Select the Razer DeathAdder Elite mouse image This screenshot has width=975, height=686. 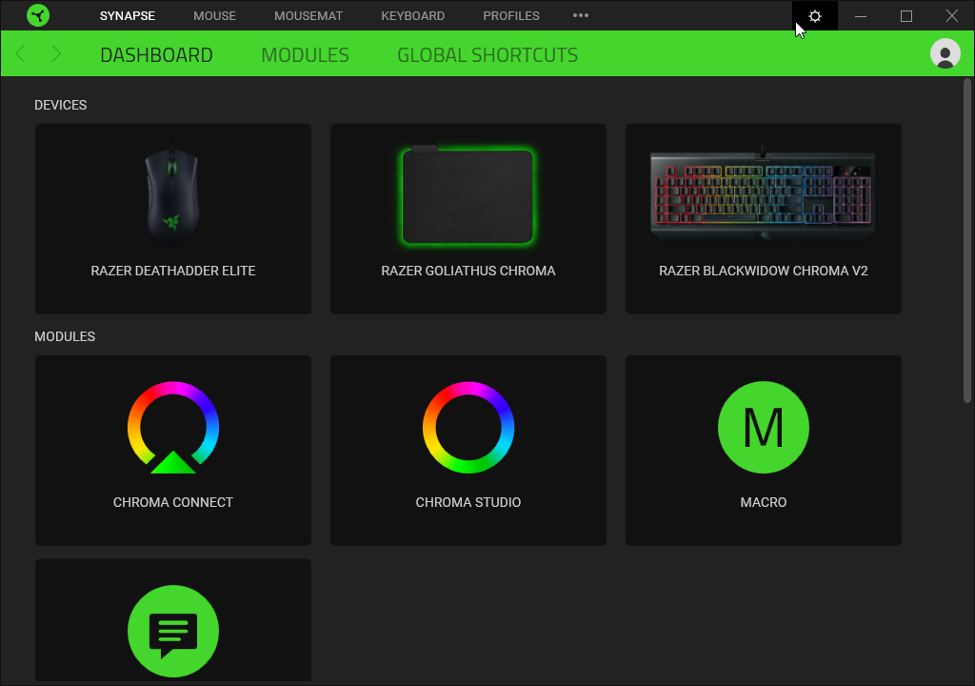point(173,195)
